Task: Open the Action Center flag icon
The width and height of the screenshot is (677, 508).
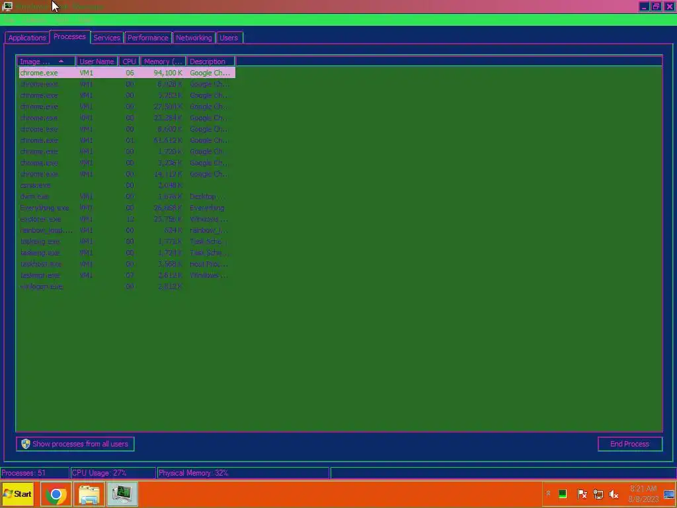Action: click(x=582, y=493)
